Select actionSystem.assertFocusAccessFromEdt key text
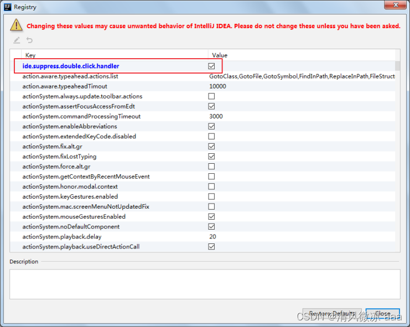 tap(79, 106)
